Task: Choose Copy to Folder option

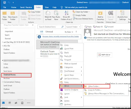Action: pyautogui.click(x=106, y=90)
